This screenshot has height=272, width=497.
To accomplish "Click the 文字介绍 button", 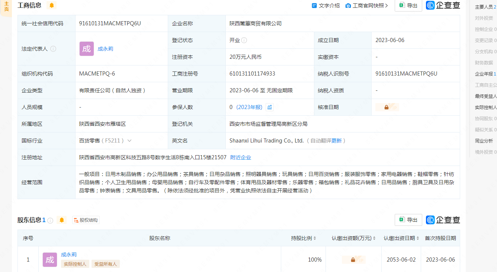I will coord(326,6).
